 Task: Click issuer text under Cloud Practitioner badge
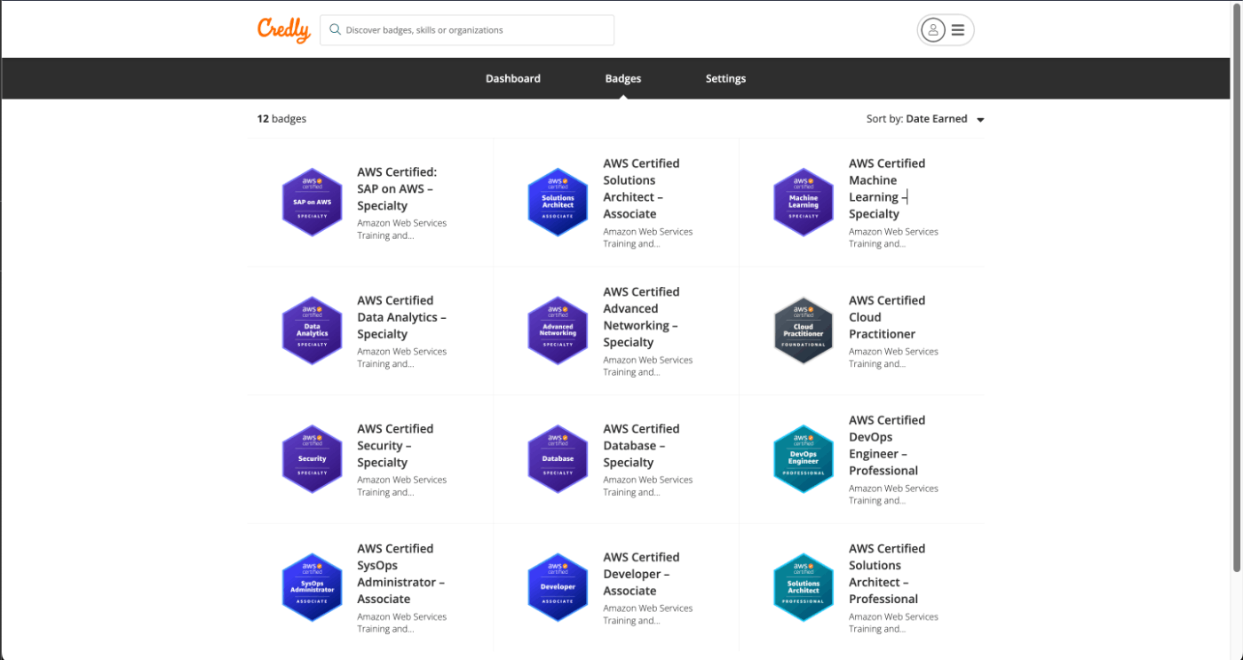893,357
